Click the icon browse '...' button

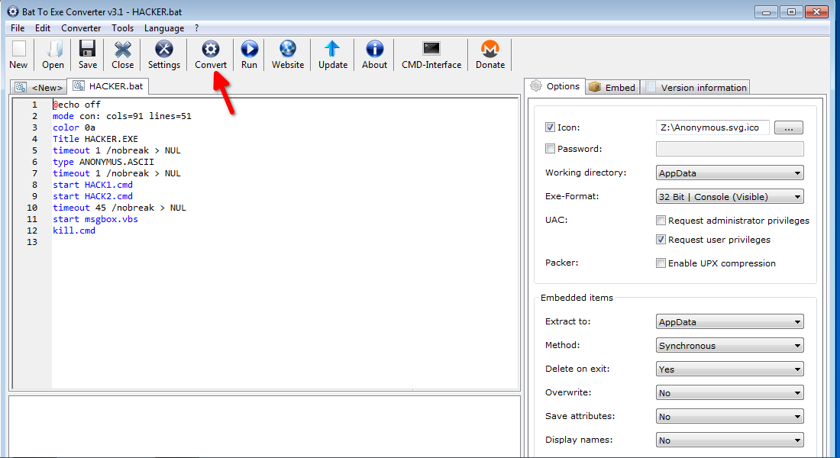(789, 127)
